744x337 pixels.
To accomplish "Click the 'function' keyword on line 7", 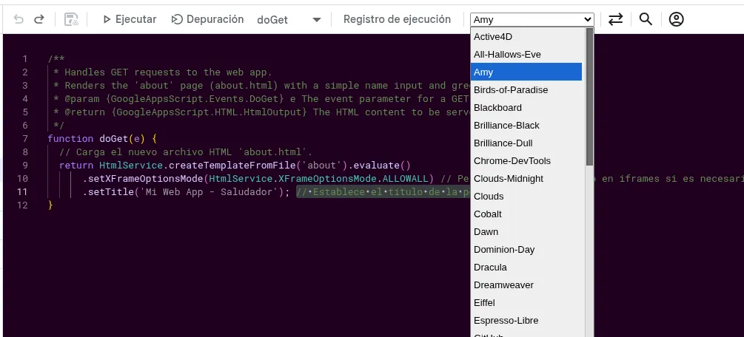I will click(x=71, y=139).
